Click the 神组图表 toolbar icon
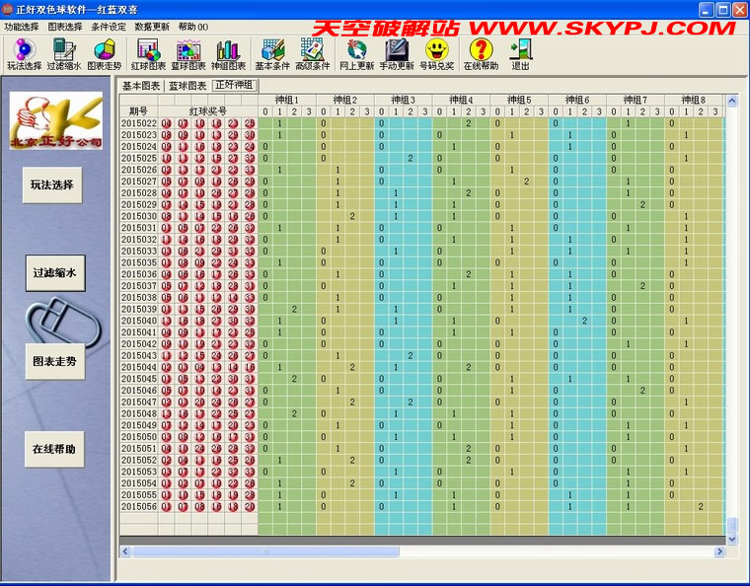 (227, 54)
